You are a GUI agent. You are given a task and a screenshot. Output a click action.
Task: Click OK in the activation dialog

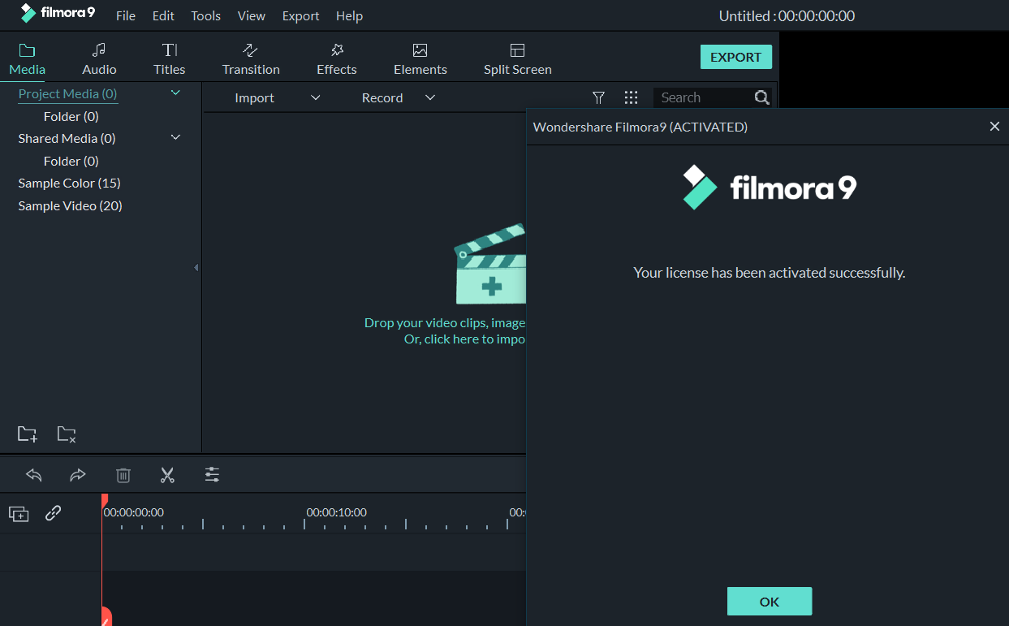coord(770,602)
